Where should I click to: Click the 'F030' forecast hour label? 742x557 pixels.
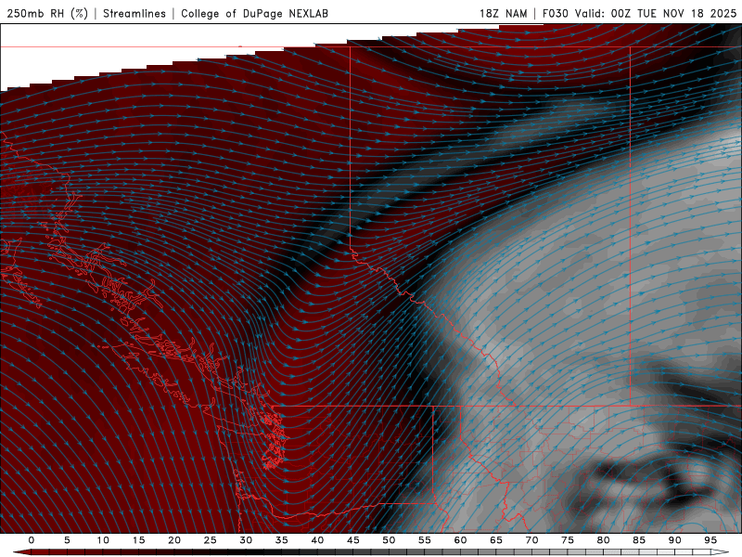click(x=555, y=13)
